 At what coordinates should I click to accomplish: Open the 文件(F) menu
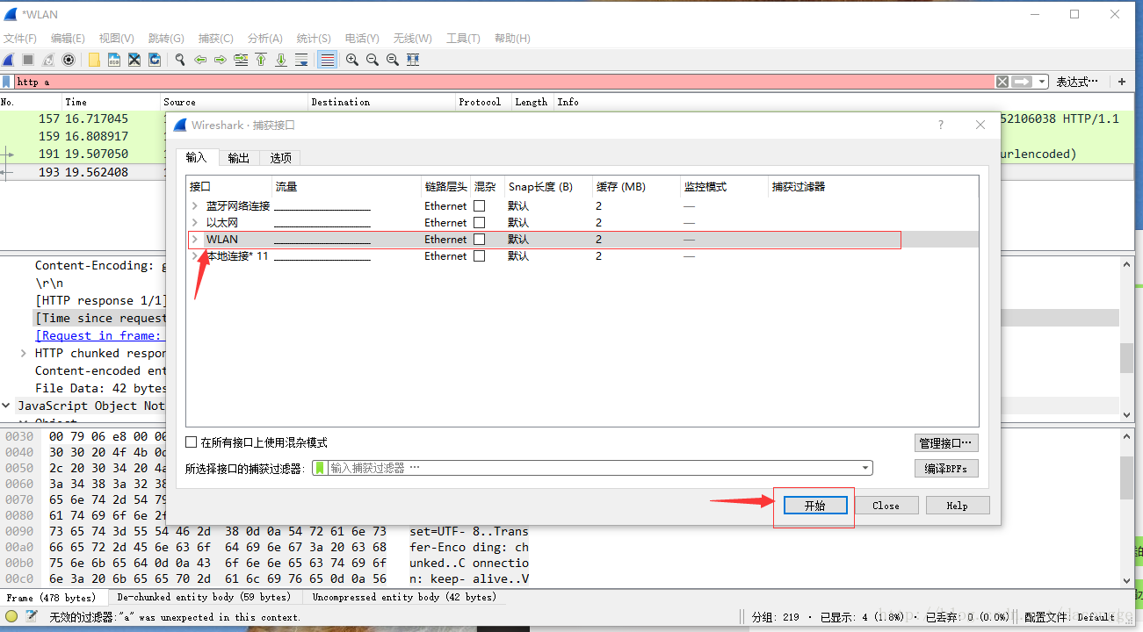click(x=20, y=38)
